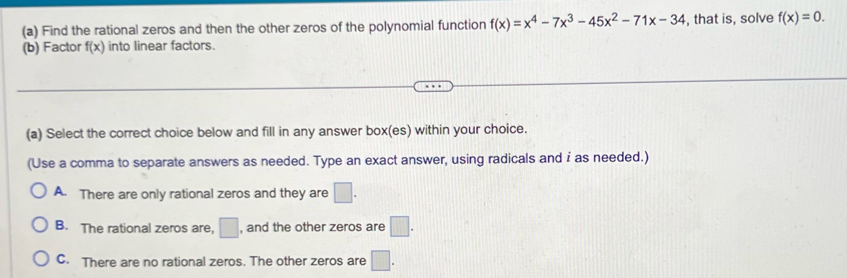Select the radio button for choice C
The height and width of the screenshot is (278, 847).
click(x=40, y=259)
